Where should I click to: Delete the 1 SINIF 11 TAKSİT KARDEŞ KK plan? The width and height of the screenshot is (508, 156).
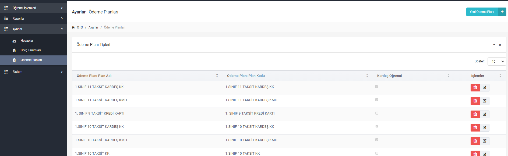pyautogui.click(x=475, y=87)
